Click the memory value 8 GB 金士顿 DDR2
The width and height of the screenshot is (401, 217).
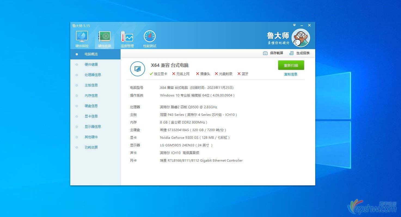(183, 122)
